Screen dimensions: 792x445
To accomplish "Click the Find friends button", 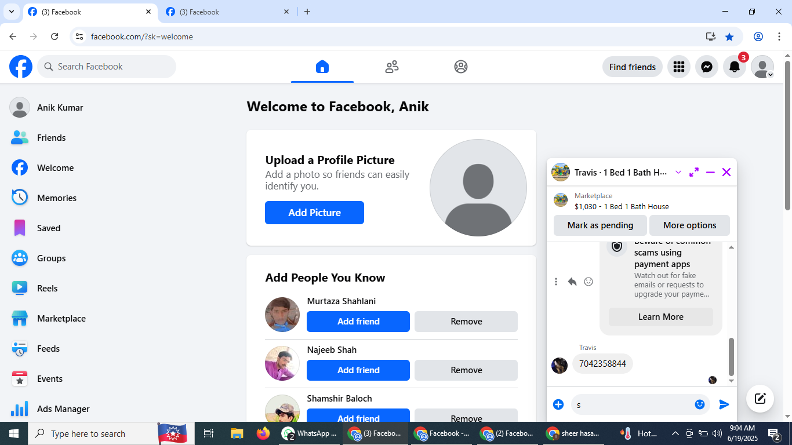I will (633, 67).
